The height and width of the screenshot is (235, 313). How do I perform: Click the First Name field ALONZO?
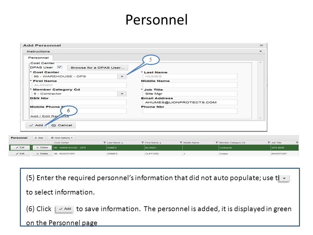click(x=79, y=85)
